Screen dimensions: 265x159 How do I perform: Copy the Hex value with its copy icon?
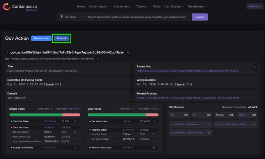pyautogui.click(x=98, y=59)
